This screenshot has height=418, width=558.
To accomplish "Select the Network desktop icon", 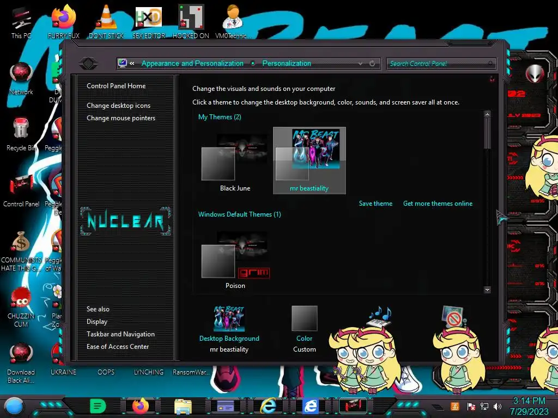I will pyautogui.click(x=21, y=79).
